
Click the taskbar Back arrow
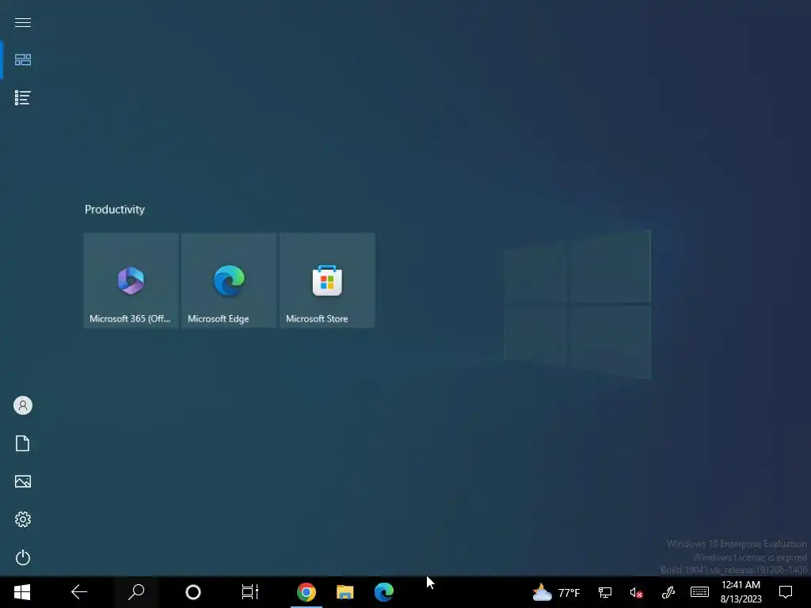tap(79, 592)
